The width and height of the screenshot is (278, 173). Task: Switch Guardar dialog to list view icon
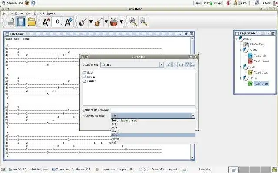click(187, 65)
